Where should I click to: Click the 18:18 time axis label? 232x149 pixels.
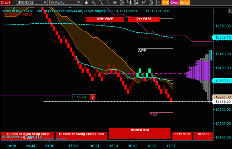pyautogui.click(x=12, y=146)
